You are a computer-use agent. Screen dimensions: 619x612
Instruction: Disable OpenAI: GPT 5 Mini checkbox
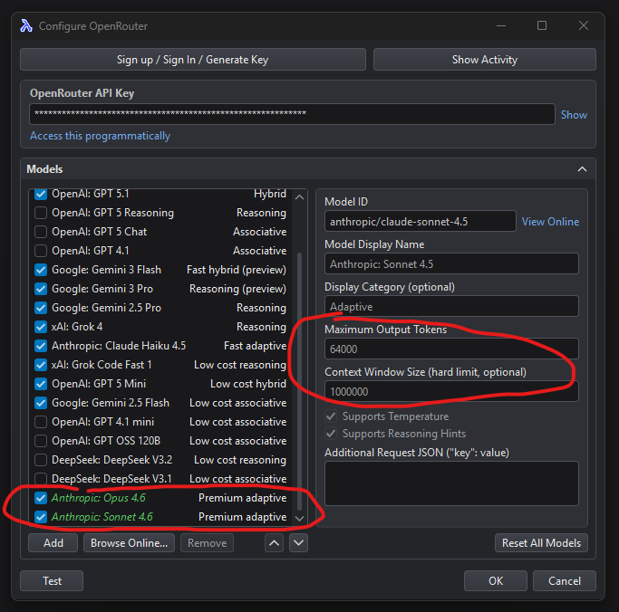(x=41, y=384)
